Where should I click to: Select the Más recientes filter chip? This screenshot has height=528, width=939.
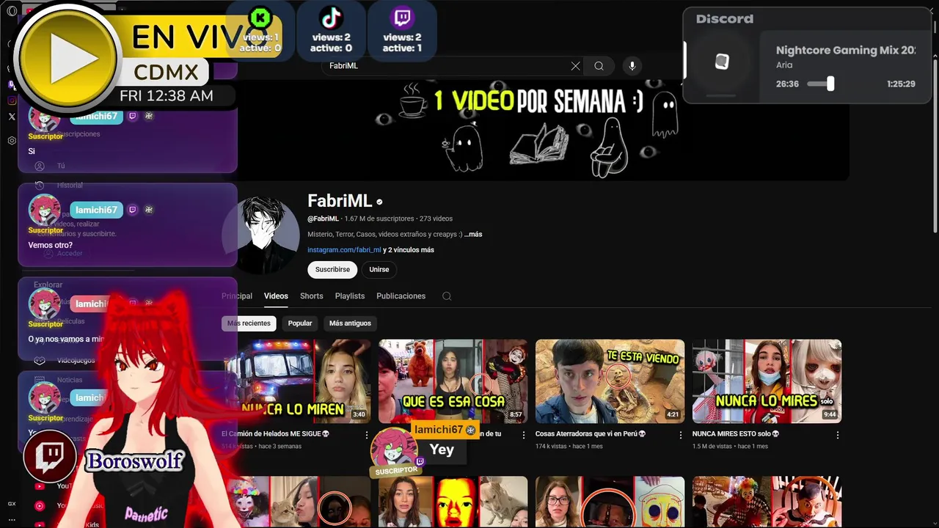(249, 323)
